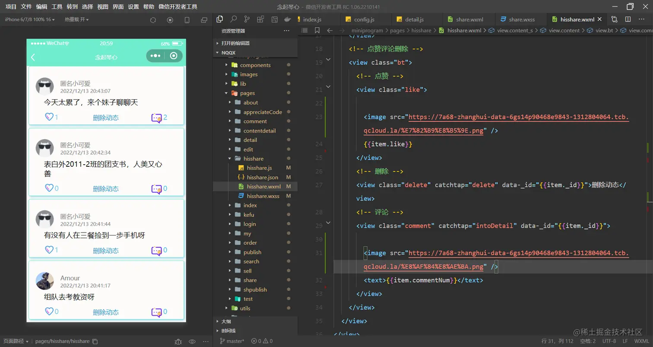Image resolution: width=653 pixels, height=347 pixels.
Task: Open the Extensions blocks icon
Action: coord(260,19)
